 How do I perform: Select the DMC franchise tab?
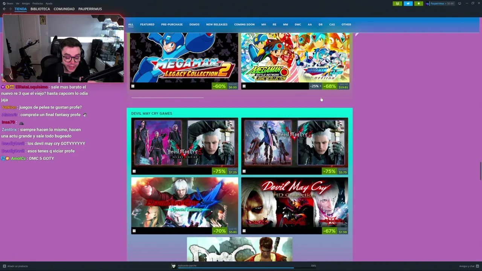point(298,24)
